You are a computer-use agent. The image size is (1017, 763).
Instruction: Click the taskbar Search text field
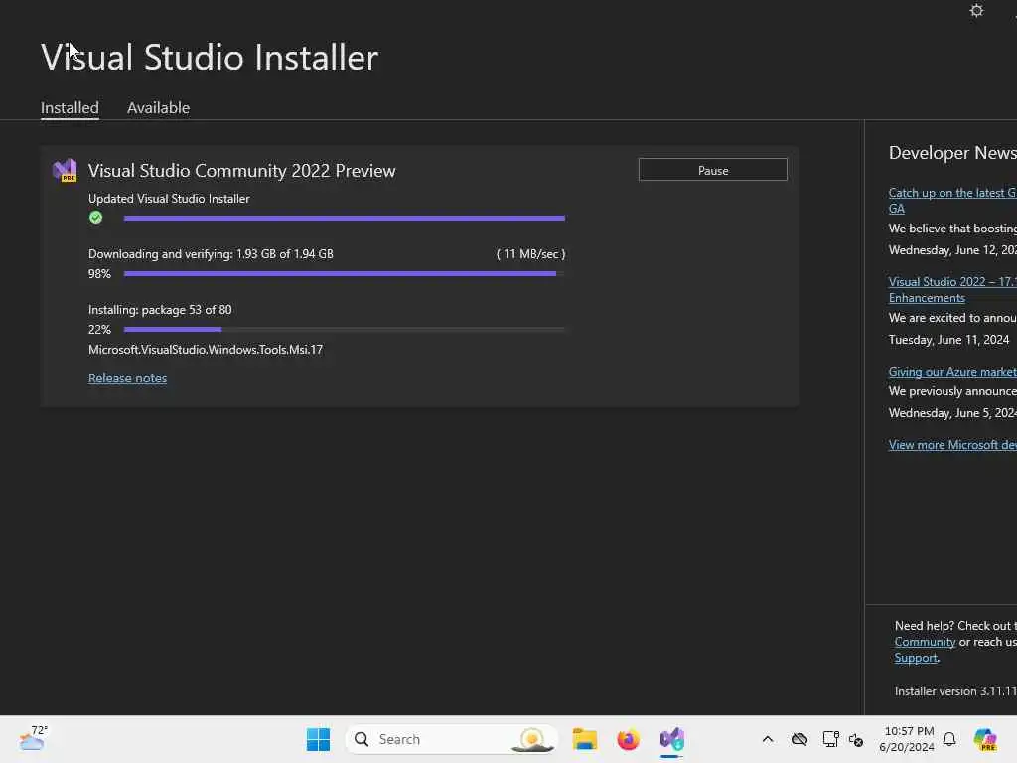click(x=451, y=739)
